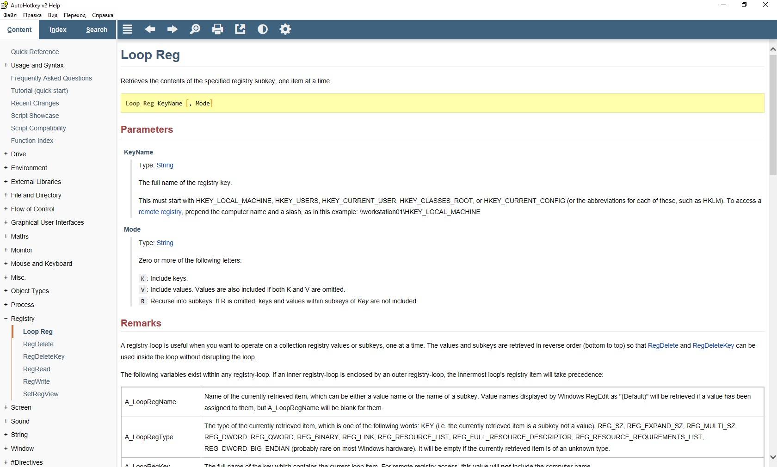
Task: Open the RegDeleteKey link in Remarks
Action: click(x=713, y=345)
